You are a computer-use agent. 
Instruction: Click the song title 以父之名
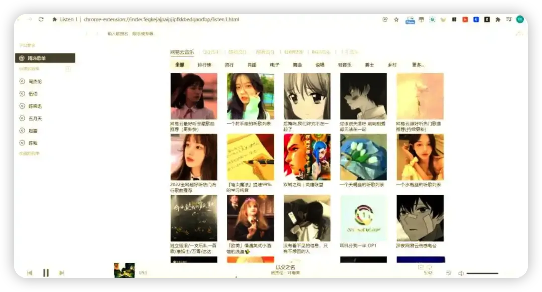tap(285, 267)
